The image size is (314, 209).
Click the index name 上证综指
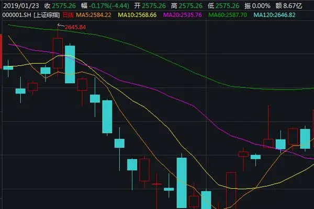click(x=47, y=15)
